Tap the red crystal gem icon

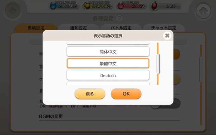pos(154,6)
